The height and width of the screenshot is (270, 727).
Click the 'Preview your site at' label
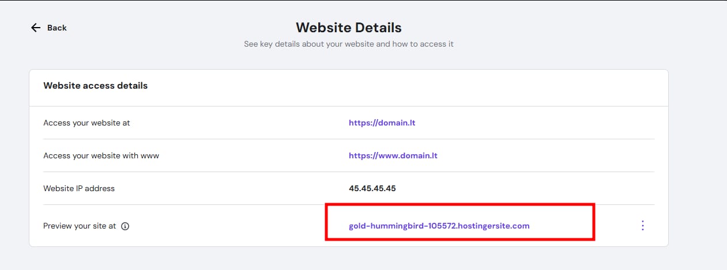tap(80, 226)
